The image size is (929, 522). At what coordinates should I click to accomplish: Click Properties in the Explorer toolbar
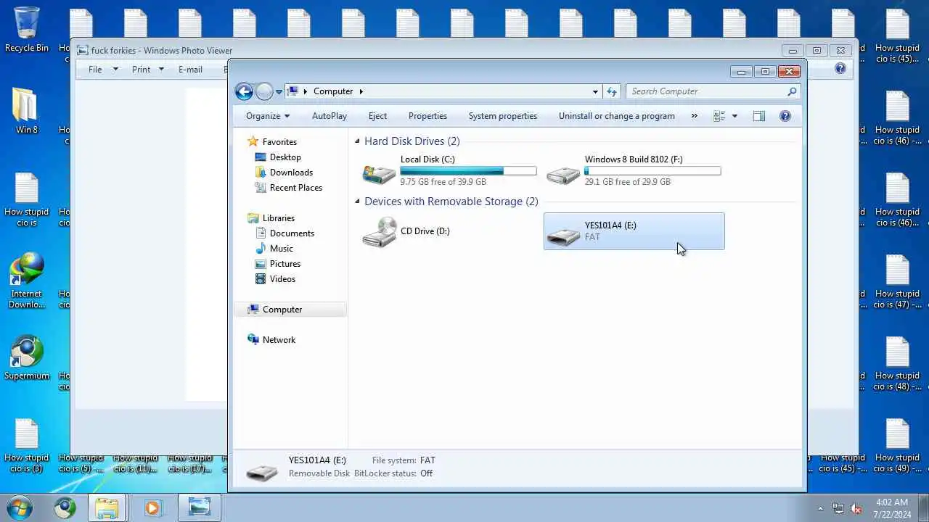click(x=427, y=116)
